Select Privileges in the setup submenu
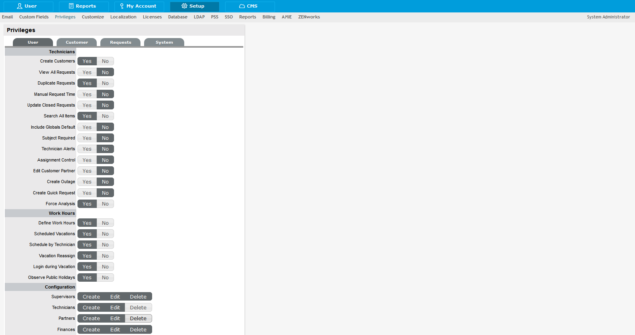This screenshot has width=635, height=335. (x=65, y=17)
